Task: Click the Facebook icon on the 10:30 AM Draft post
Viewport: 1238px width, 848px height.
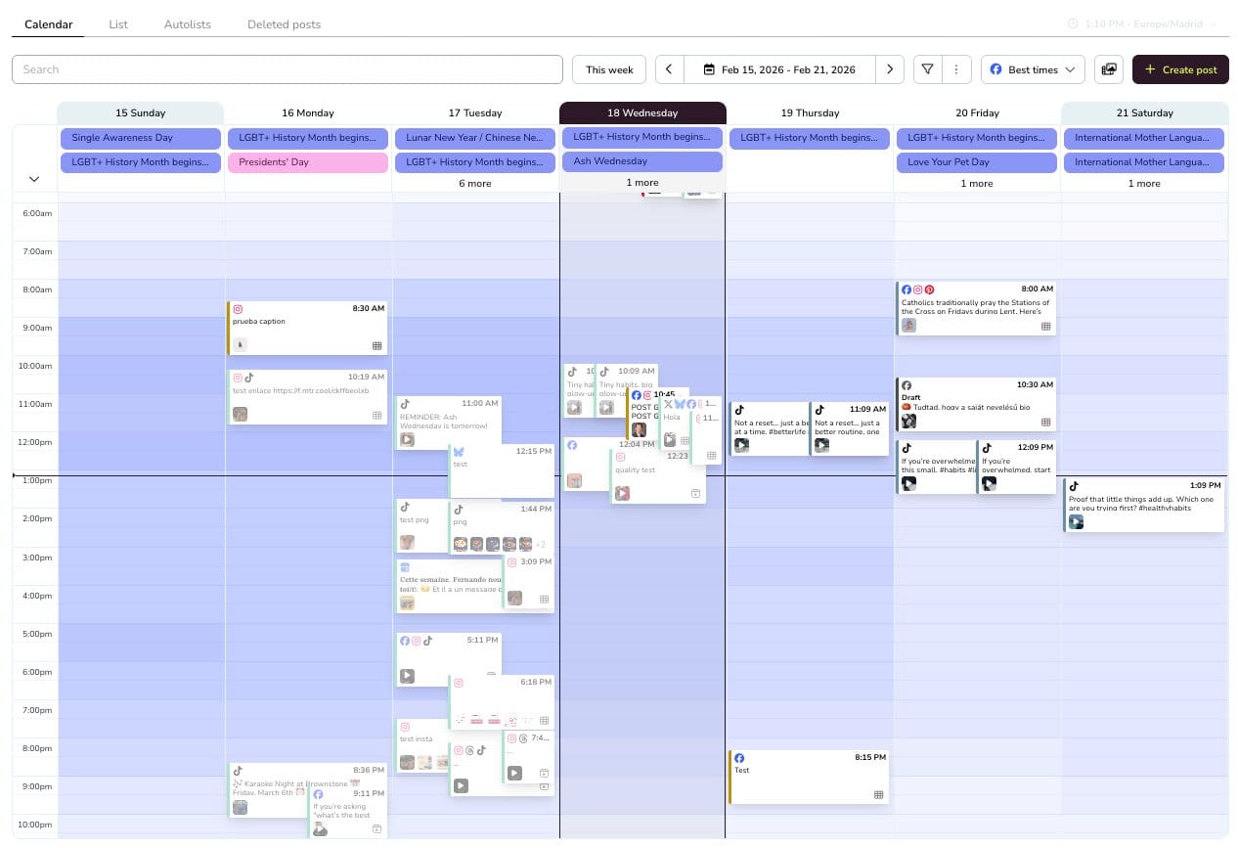Action: click(x=906, y=385)
